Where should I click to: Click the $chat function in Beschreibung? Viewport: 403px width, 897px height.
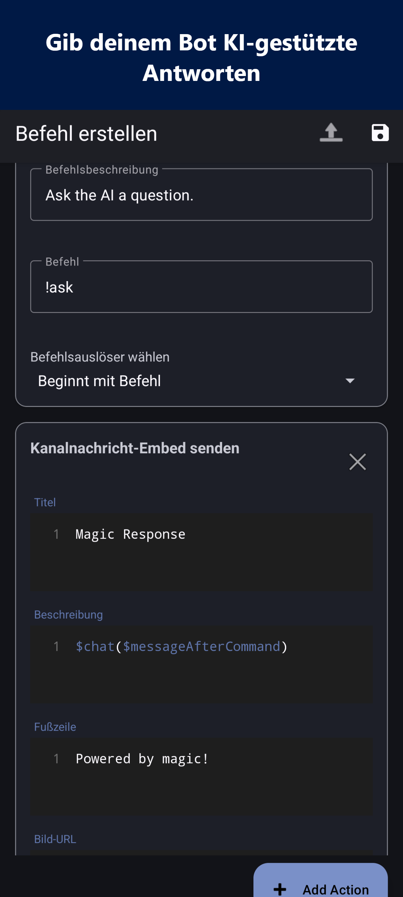coord(95,647)
